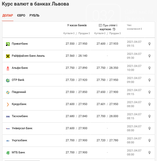This screenshot has height=161, width=157.
Task: Open Приватбанк bank name link
Action: tap(20, 44)
